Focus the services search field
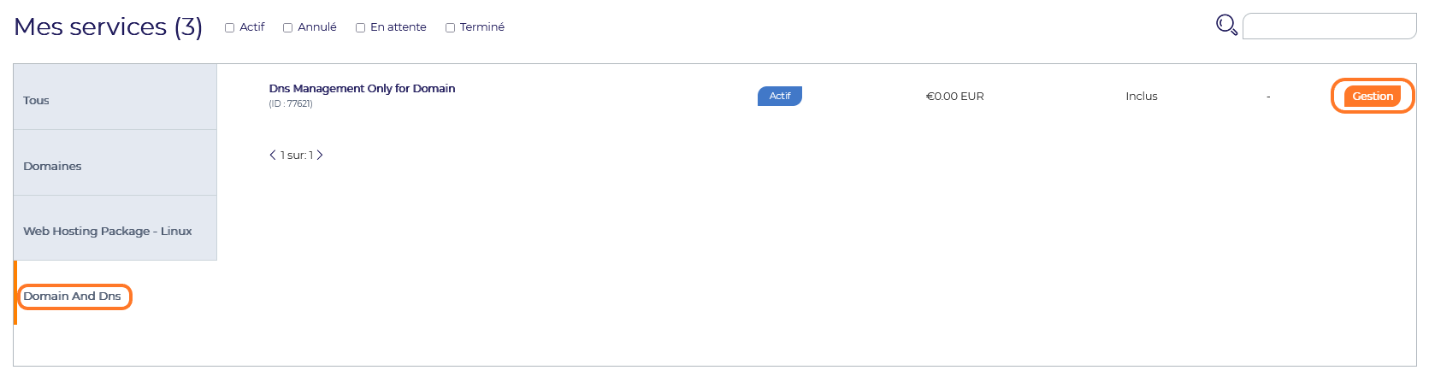The width and height of the screenshot is (1435, 376). pos(1329,26)
